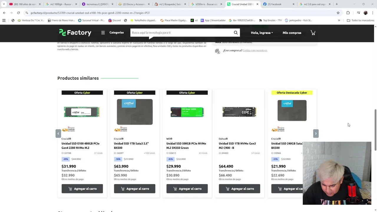This screenshot has height=212, width=377.
Task: Open Unidad SSD 500GB PCIe NVMe title
Action: click(186, 145)
